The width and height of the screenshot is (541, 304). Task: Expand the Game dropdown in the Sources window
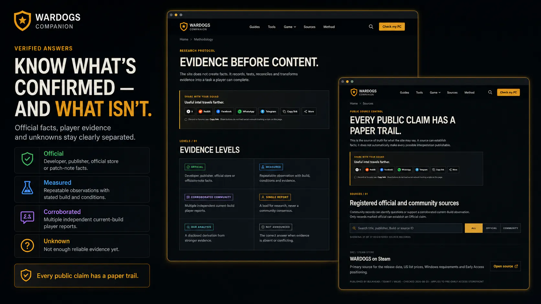pos(435,93)
